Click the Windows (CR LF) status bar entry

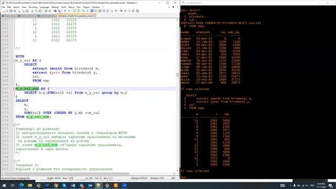[x=139, y=178]
